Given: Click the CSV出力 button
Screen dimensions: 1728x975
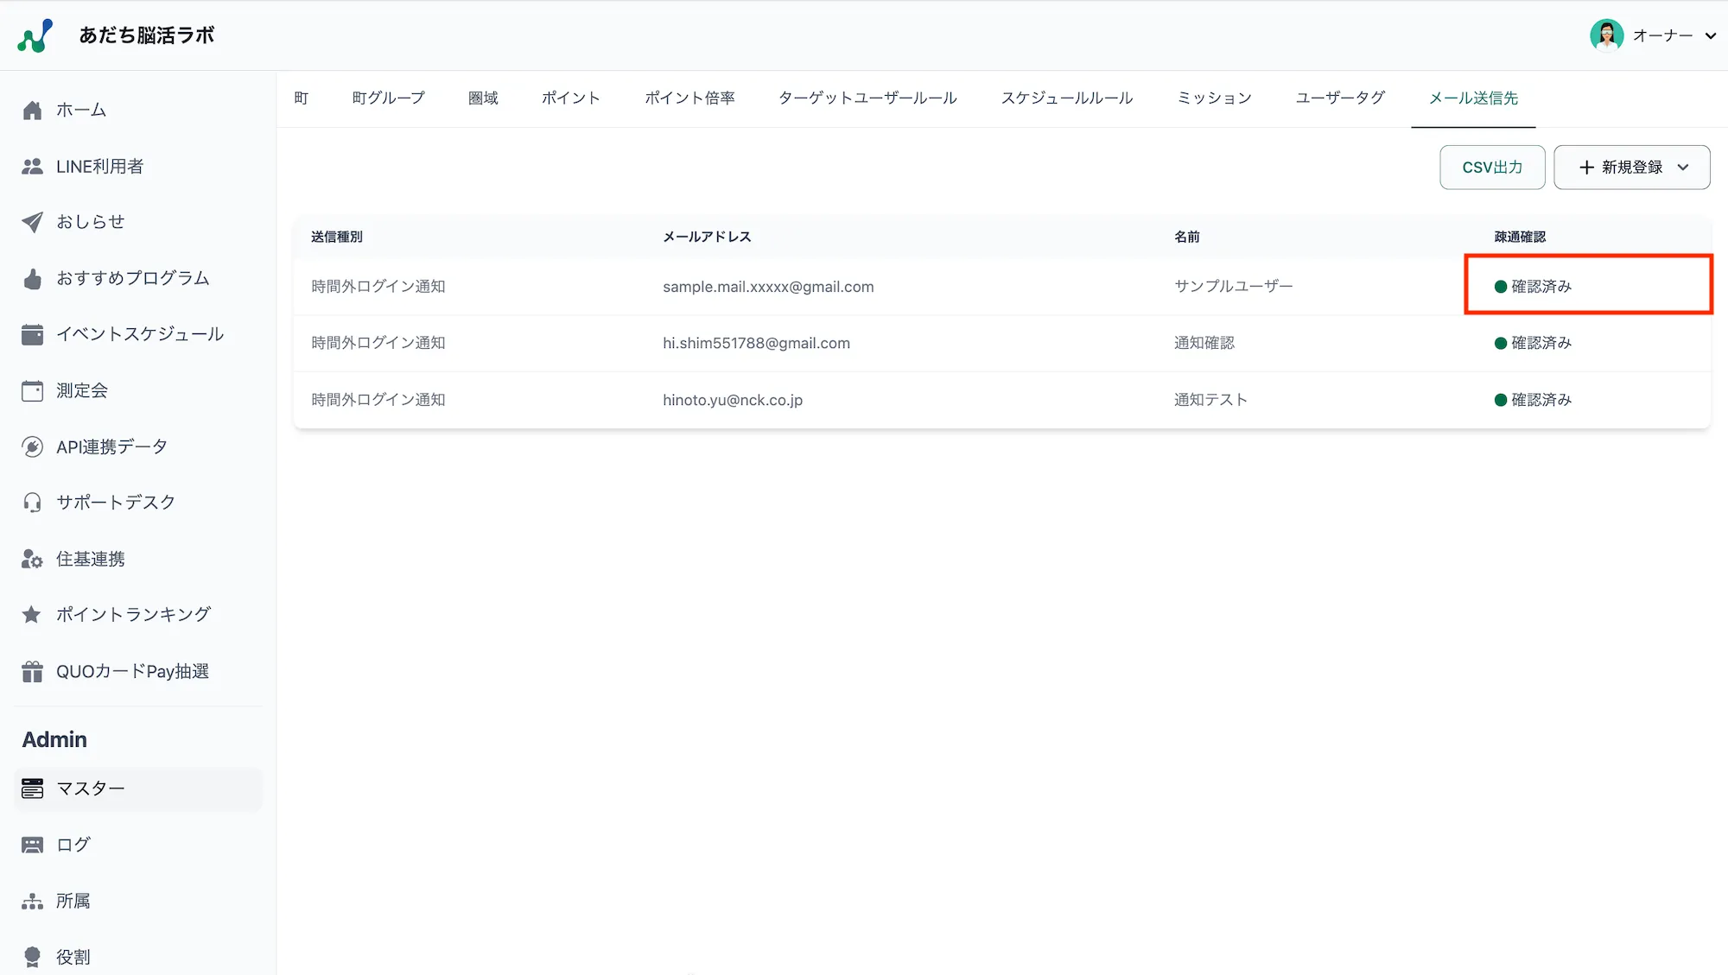Looking at the screenshot, I should (x=1492, y=167).
